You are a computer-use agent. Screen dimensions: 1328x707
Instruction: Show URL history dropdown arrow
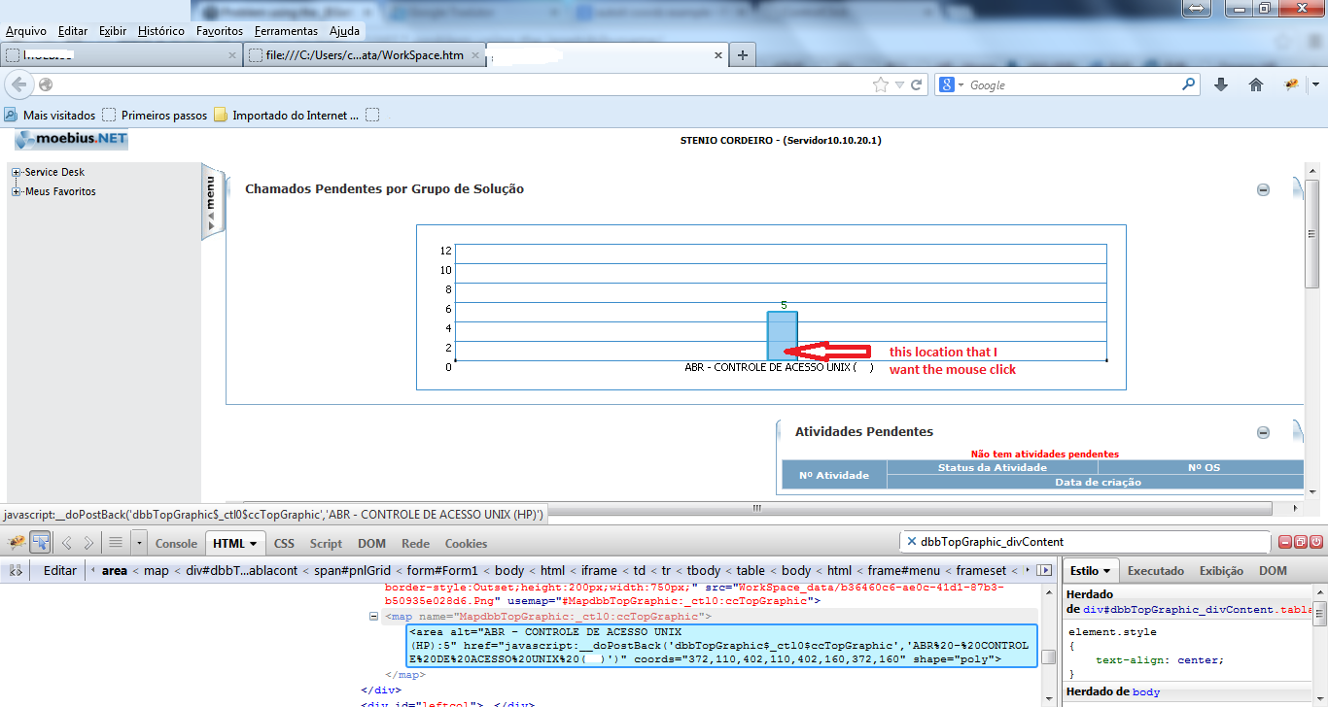coord(899,85)
